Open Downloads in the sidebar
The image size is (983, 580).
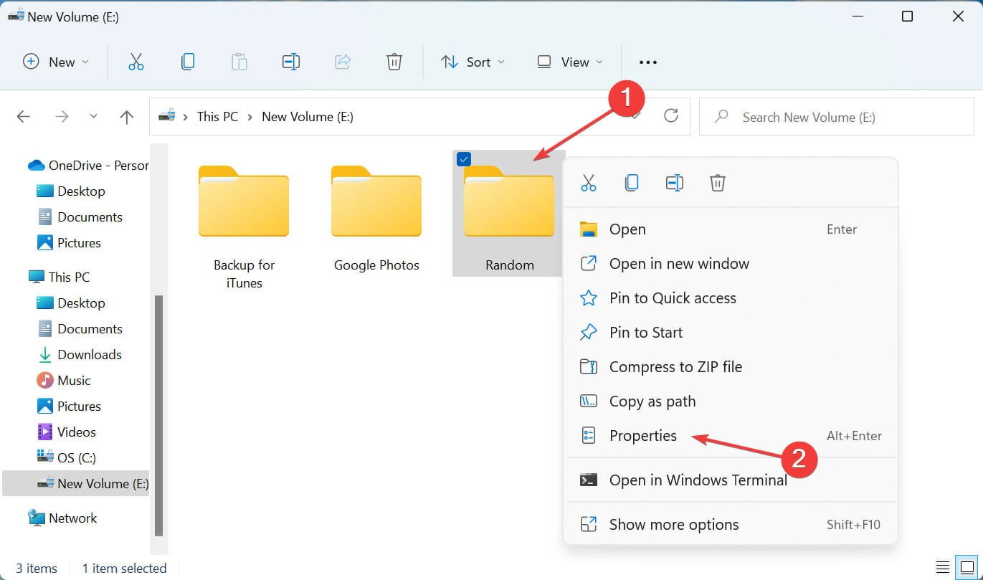(80, 355)
